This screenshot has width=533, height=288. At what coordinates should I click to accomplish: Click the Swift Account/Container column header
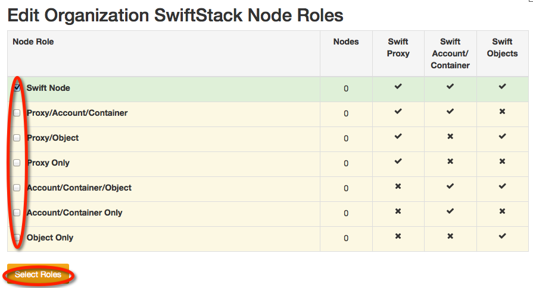click(450, 53)
